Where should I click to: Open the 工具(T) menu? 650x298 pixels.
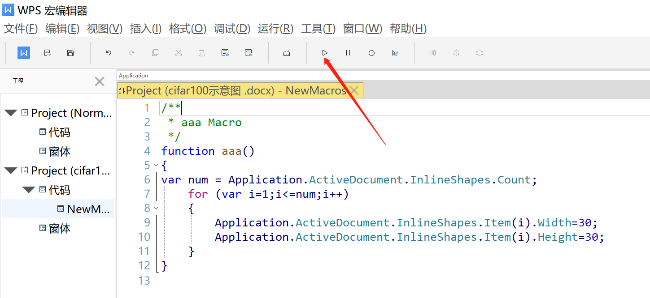click(318, 29)
